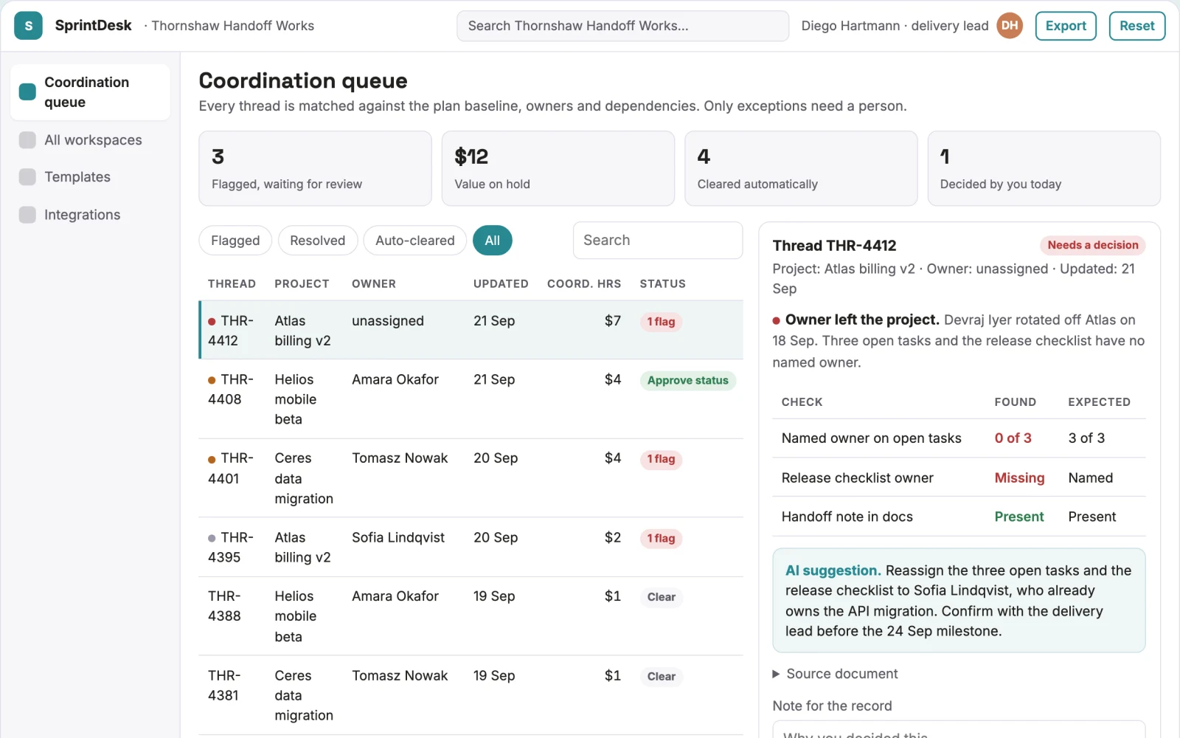
Task: Click the Missing value for Release checklist owner
Action: click(x=1019, y=478)
